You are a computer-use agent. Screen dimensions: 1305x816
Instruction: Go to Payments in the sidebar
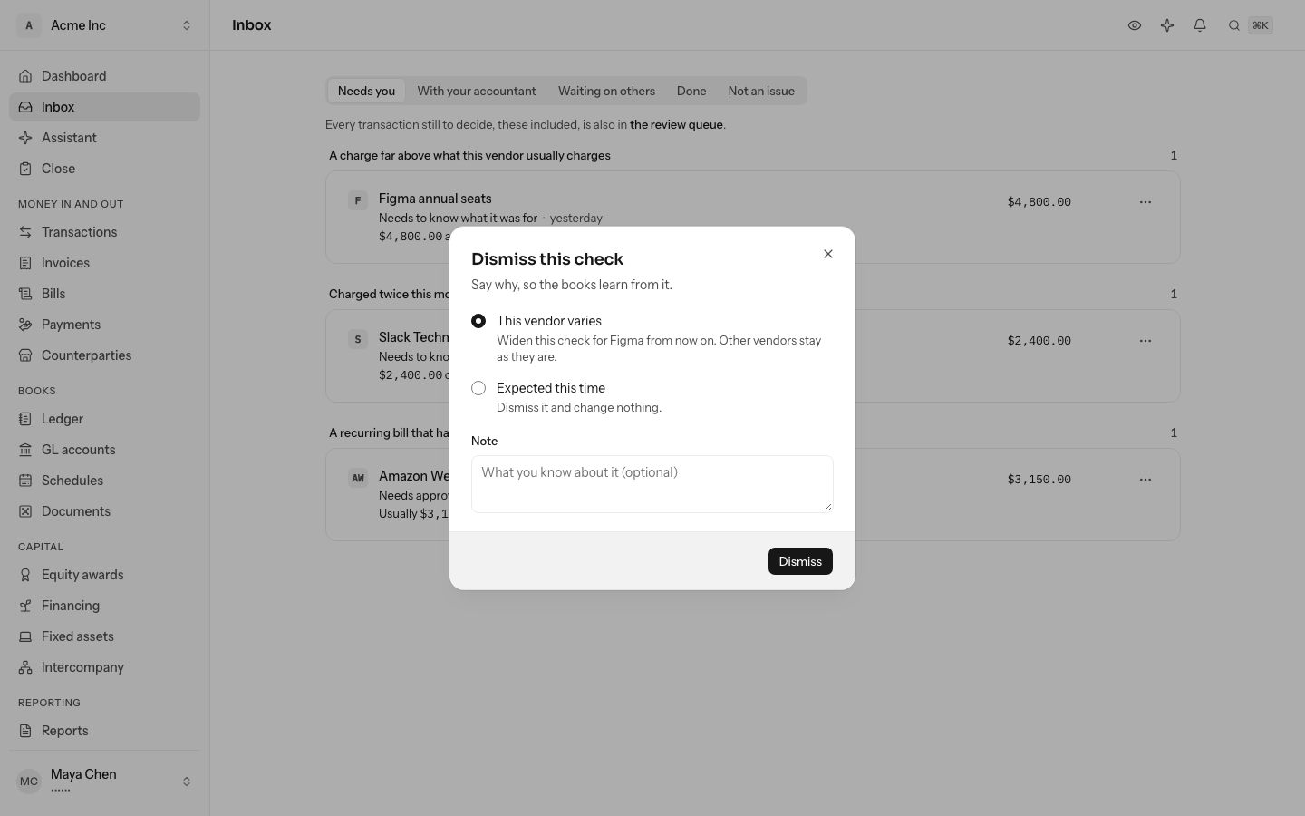tap(105, 325)
